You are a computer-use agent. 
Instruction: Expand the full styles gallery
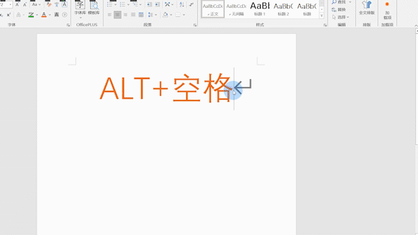tap(322, 16)
